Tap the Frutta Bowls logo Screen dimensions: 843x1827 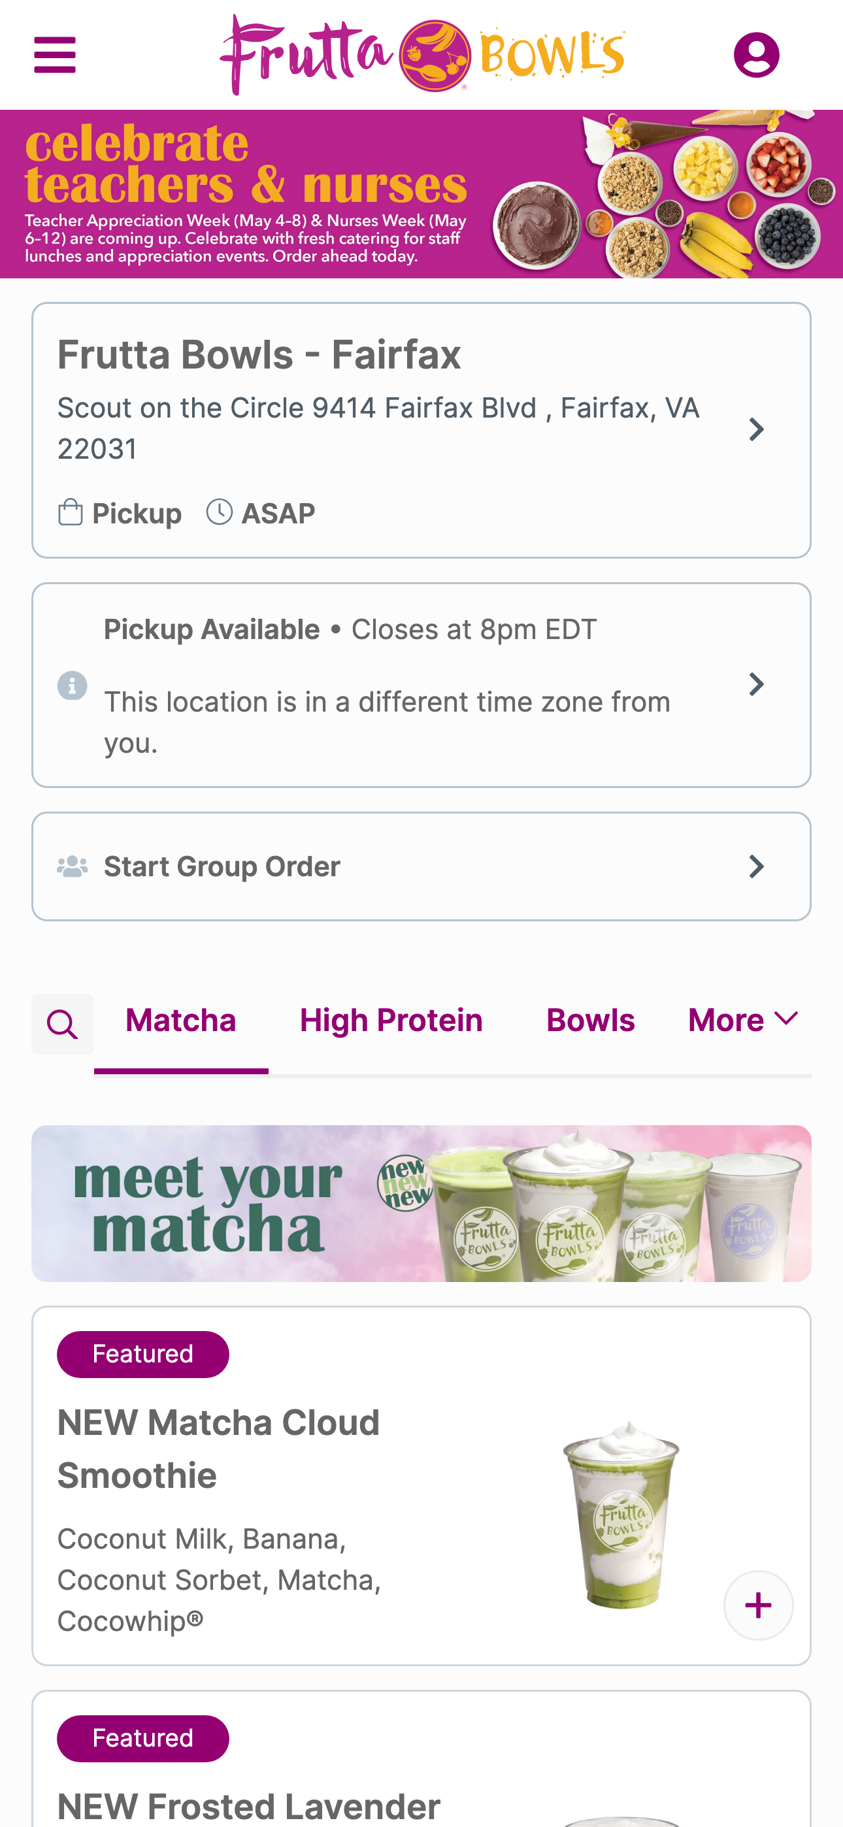(x=422, y=55)
